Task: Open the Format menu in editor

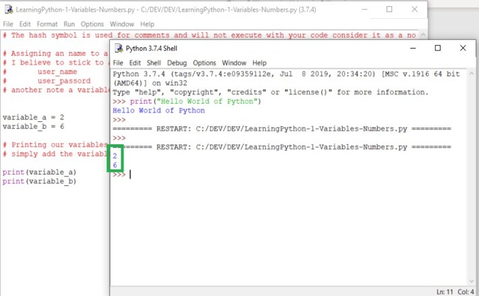Action: point(47,24)
